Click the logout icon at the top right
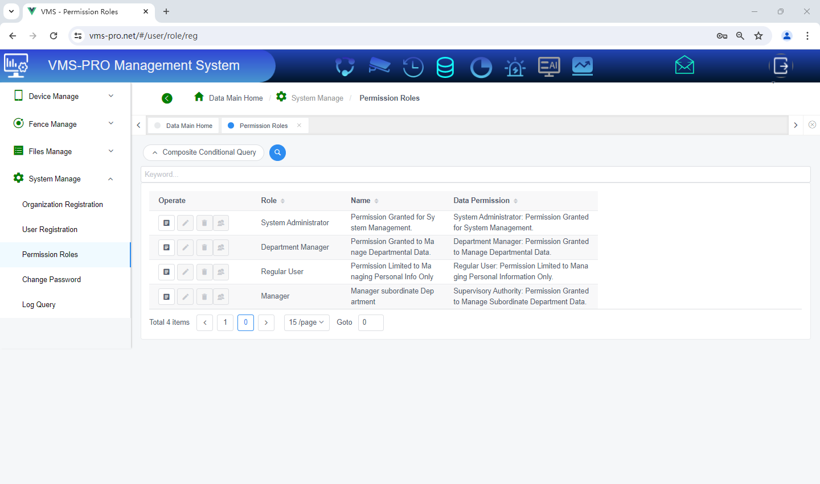Image resolution: width=820 pixels, height=484 pixels. coord(781,67)
